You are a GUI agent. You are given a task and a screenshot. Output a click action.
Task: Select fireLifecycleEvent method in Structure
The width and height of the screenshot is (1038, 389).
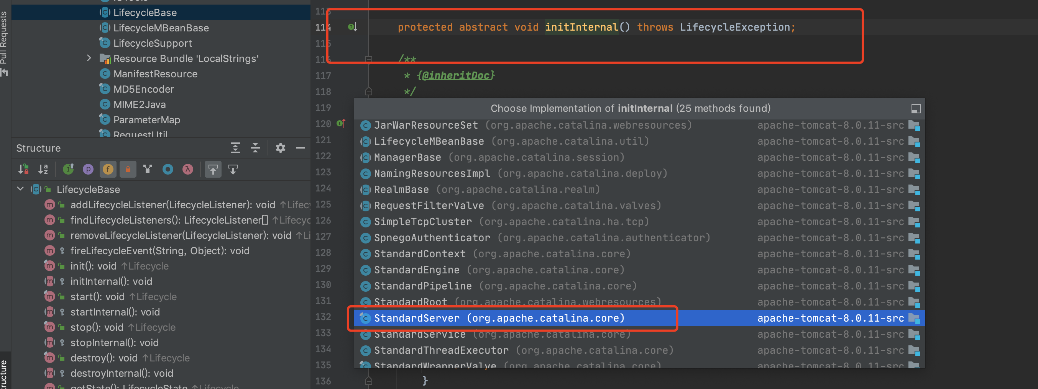click(x=161, y=250)
